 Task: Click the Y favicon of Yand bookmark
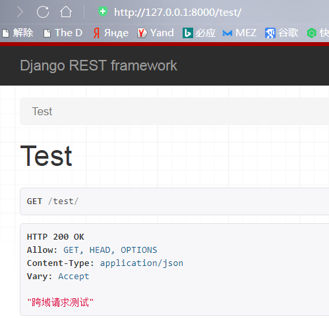pyautogui.click(x=142, y=33)
